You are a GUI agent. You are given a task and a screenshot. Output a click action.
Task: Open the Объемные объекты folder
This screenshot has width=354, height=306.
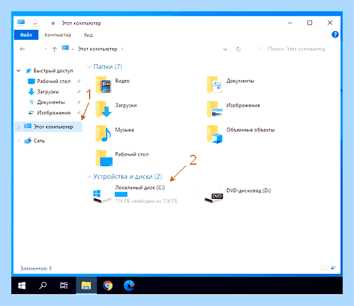(x=214, y=134)
